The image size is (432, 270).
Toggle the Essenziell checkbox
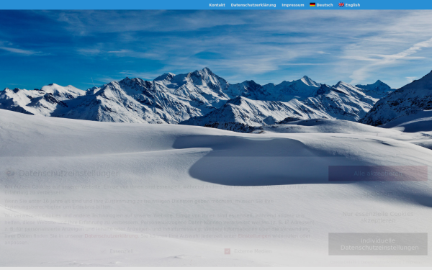tap(104, 251)
